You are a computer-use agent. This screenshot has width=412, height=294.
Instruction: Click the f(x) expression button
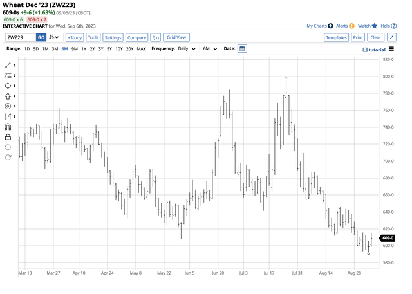[x=156, y=37]
